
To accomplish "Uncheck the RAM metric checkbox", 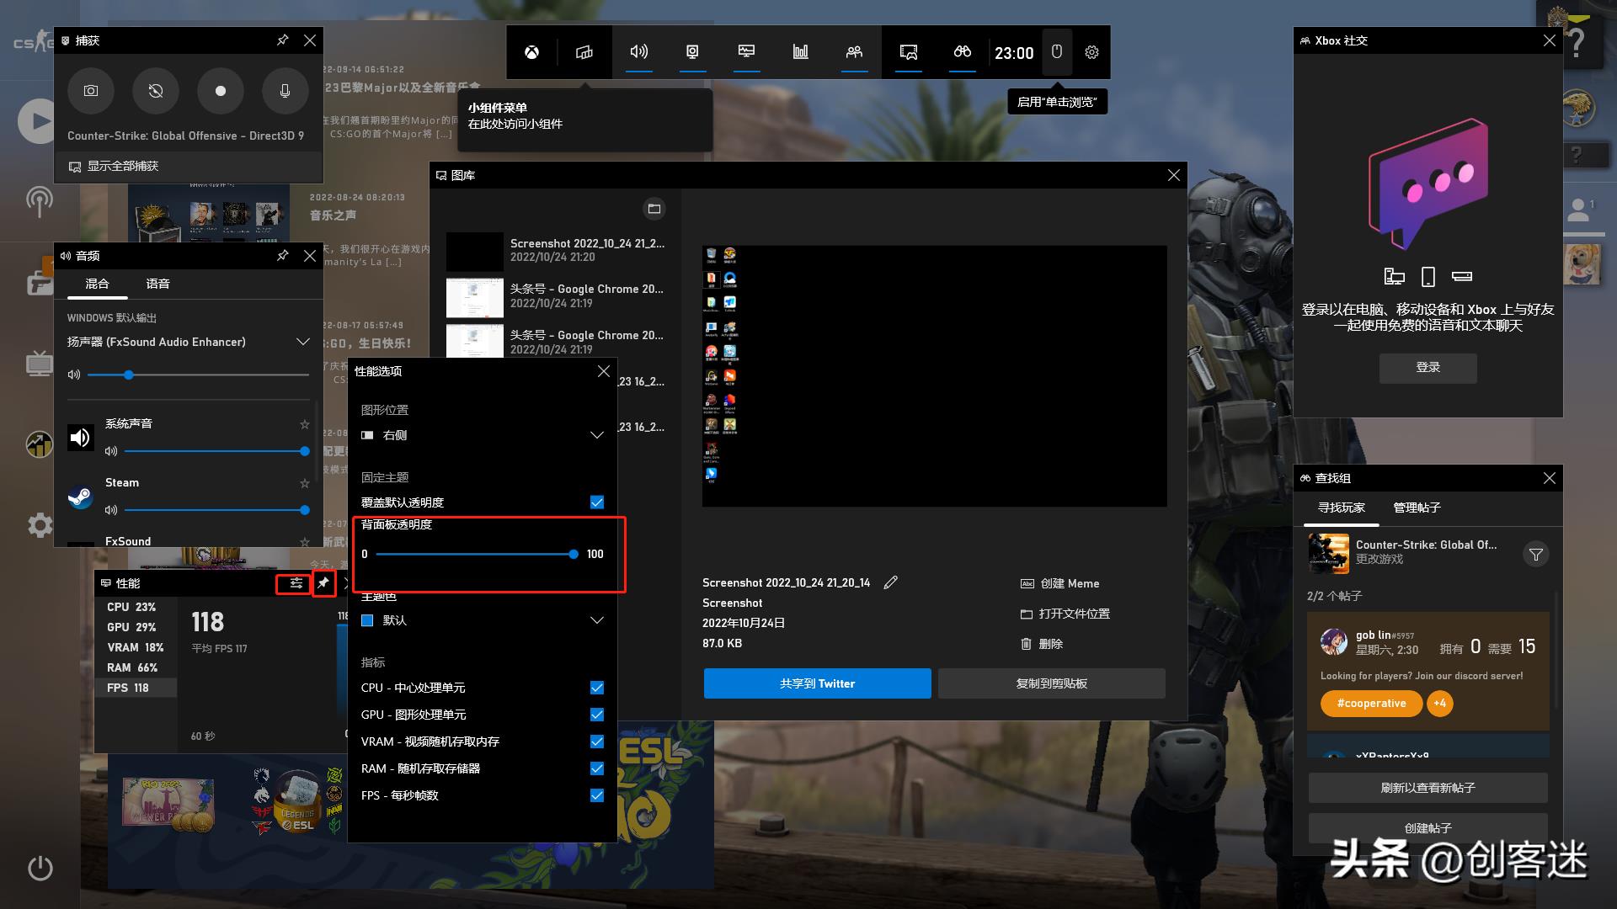I will tap(597, 768).
